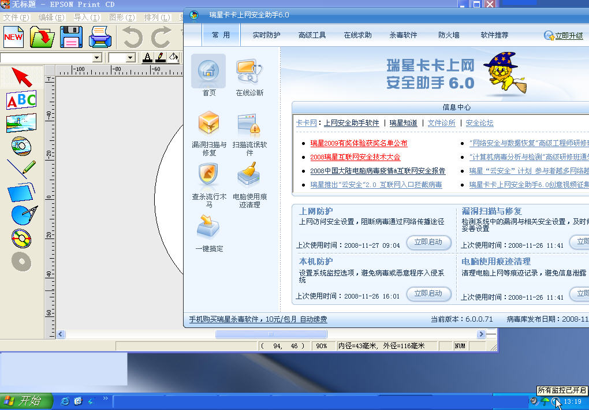
Task: Click the Windows 开始 start button
Action: (27, 401)
